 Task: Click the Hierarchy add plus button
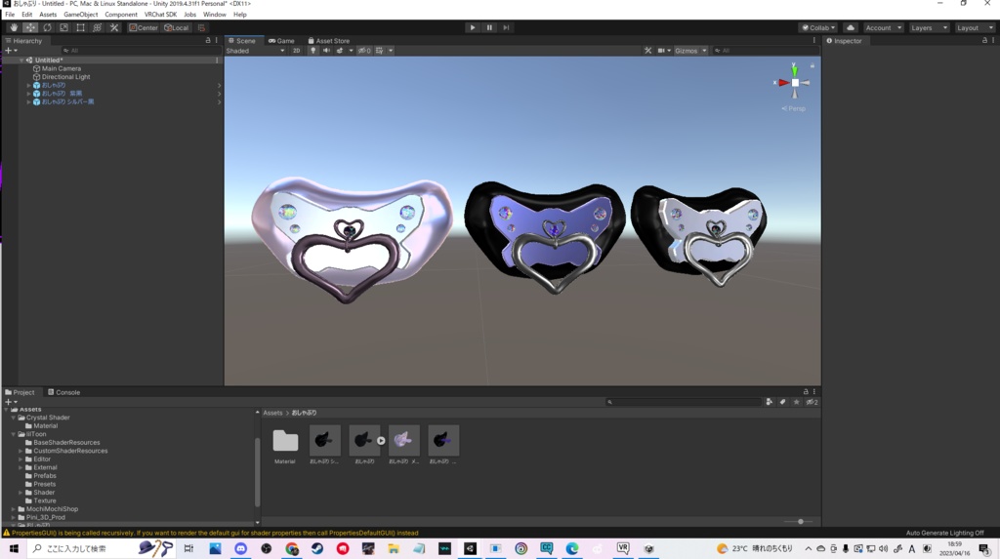tap(10, 51)
